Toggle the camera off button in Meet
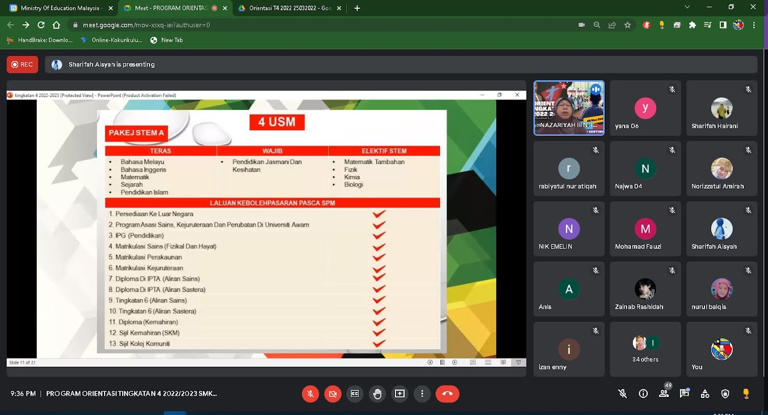This screenshot has height=415, width=768. coord(333,394)
